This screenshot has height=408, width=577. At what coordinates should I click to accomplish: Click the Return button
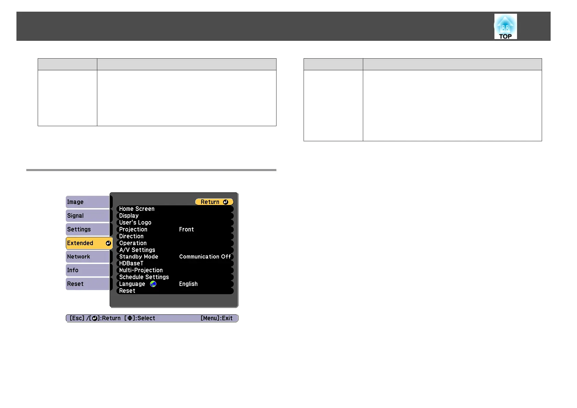214,202
